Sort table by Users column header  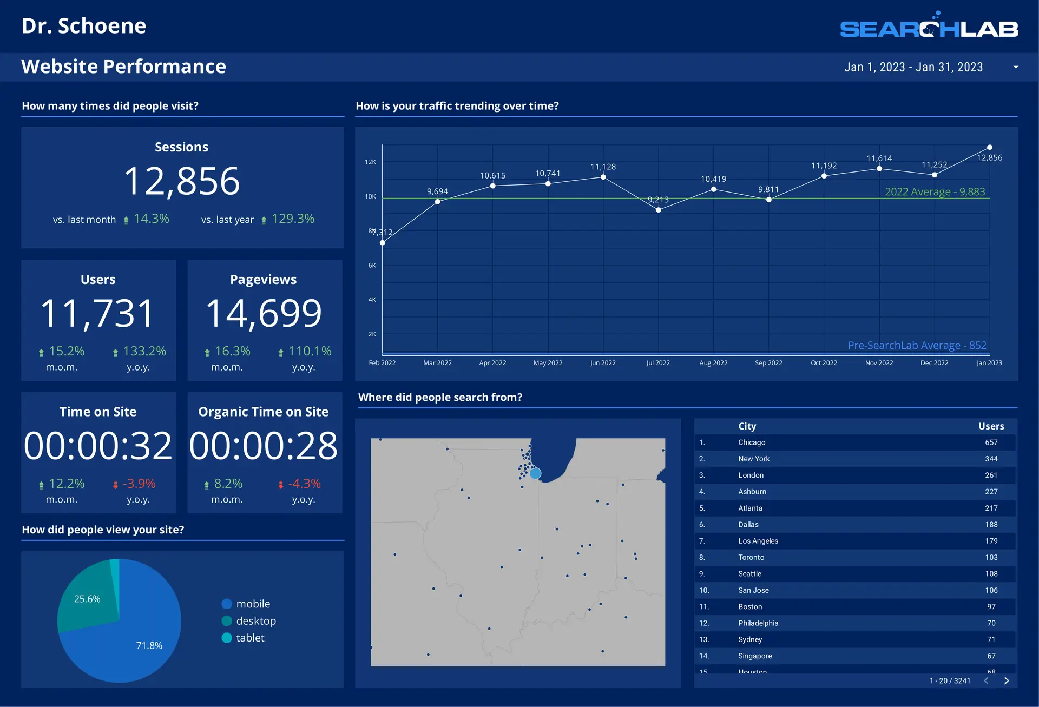pos(991,426)
